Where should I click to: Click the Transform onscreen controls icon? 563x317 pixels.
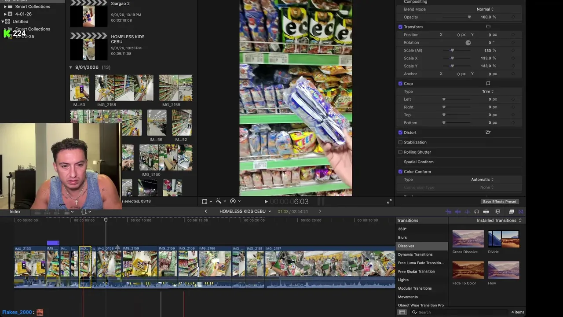[x=488, y=27]
